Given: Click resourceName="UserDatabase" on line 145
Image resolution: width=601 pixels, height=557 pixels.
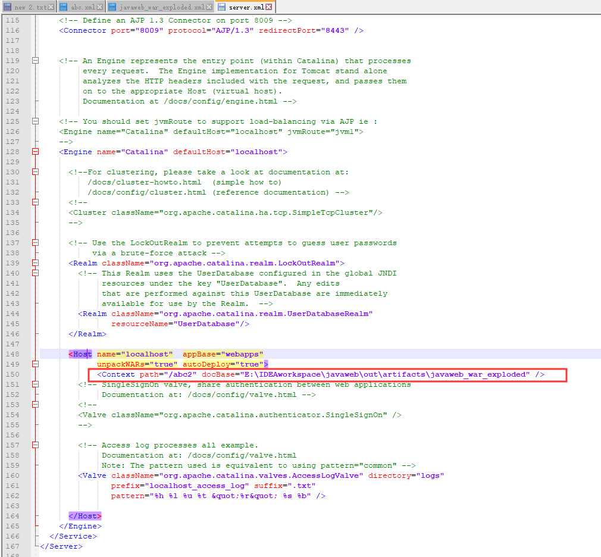Looking at the screenshot, I should (176, 324).
